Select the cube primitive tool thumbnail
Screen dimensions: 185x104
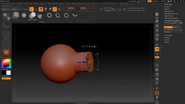pyautogui.click(x=15, y=15)
